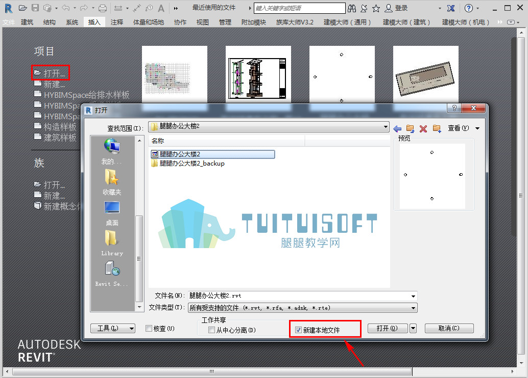Create a new folder in Open dialog
528x378 pixels.
click(x=437, y=128)
